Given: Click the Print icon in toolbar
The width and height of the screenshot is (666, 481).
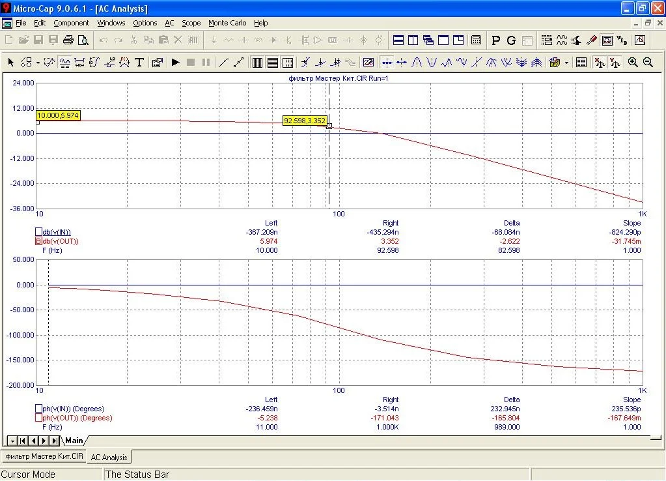Looking at the screenshot, I should [68, 40].
